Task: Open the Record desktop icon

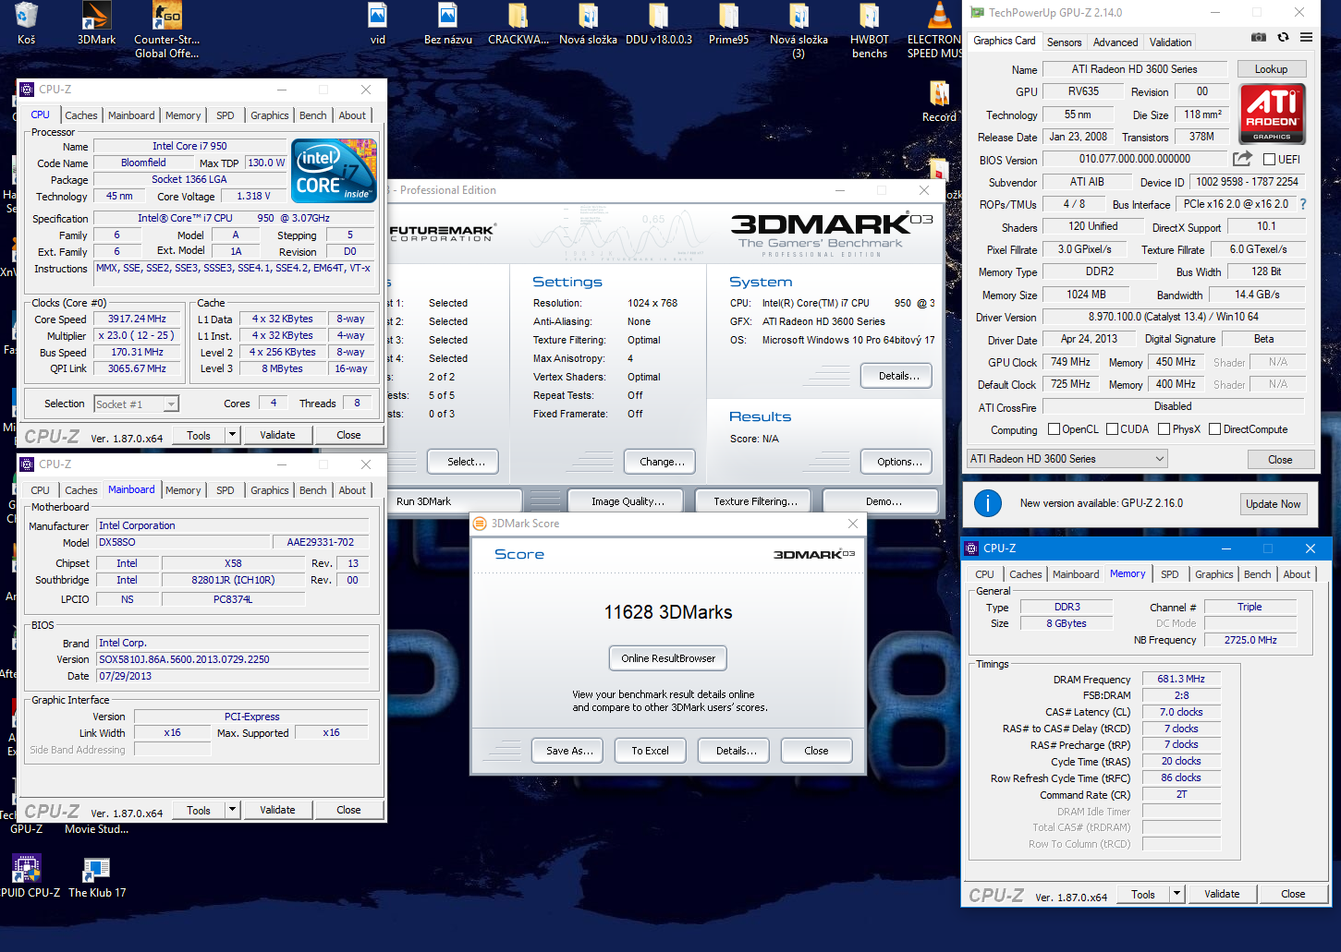Action: [939, 102]
